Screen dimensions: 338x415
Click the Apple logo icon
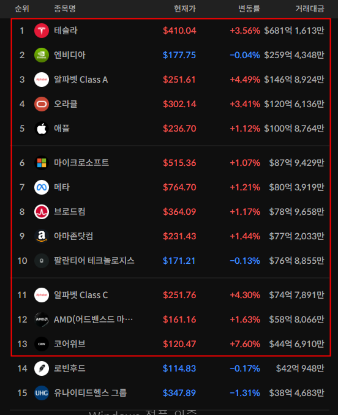pos(42,129)
